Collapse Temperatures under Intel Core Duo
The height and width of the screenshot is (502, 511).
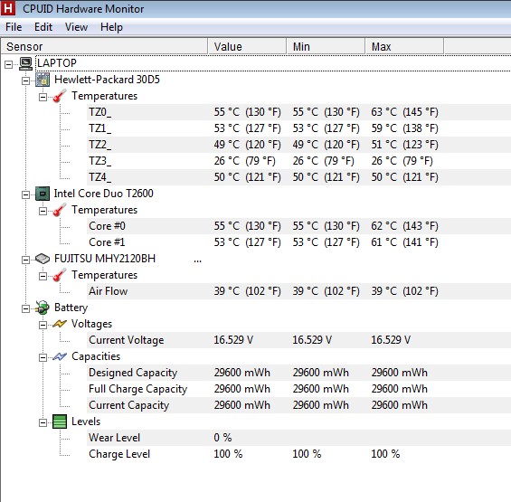pos(43,212)
